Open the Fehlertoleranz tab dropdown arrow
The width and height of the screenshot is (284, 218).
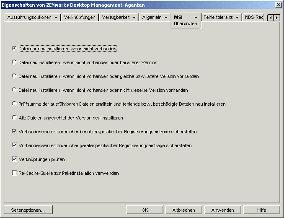point(237,18)
